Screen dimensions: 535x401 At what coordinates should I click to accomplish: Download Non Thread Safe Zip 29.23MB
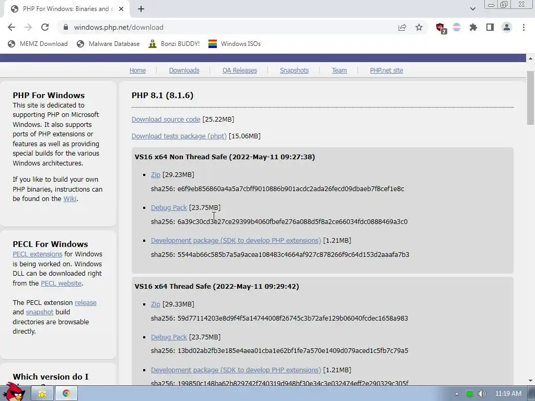coord(155,174)
